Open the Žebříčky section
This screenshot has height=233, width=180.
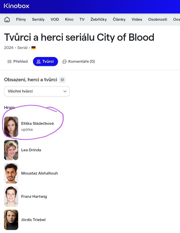coord(99,19)
